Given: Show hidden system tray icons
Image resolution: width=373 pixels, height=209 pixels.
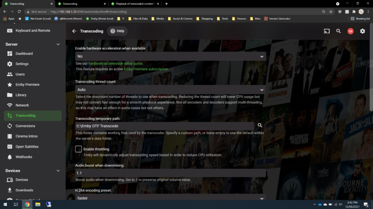Looking at the screenshot, I should pos(314,205).
